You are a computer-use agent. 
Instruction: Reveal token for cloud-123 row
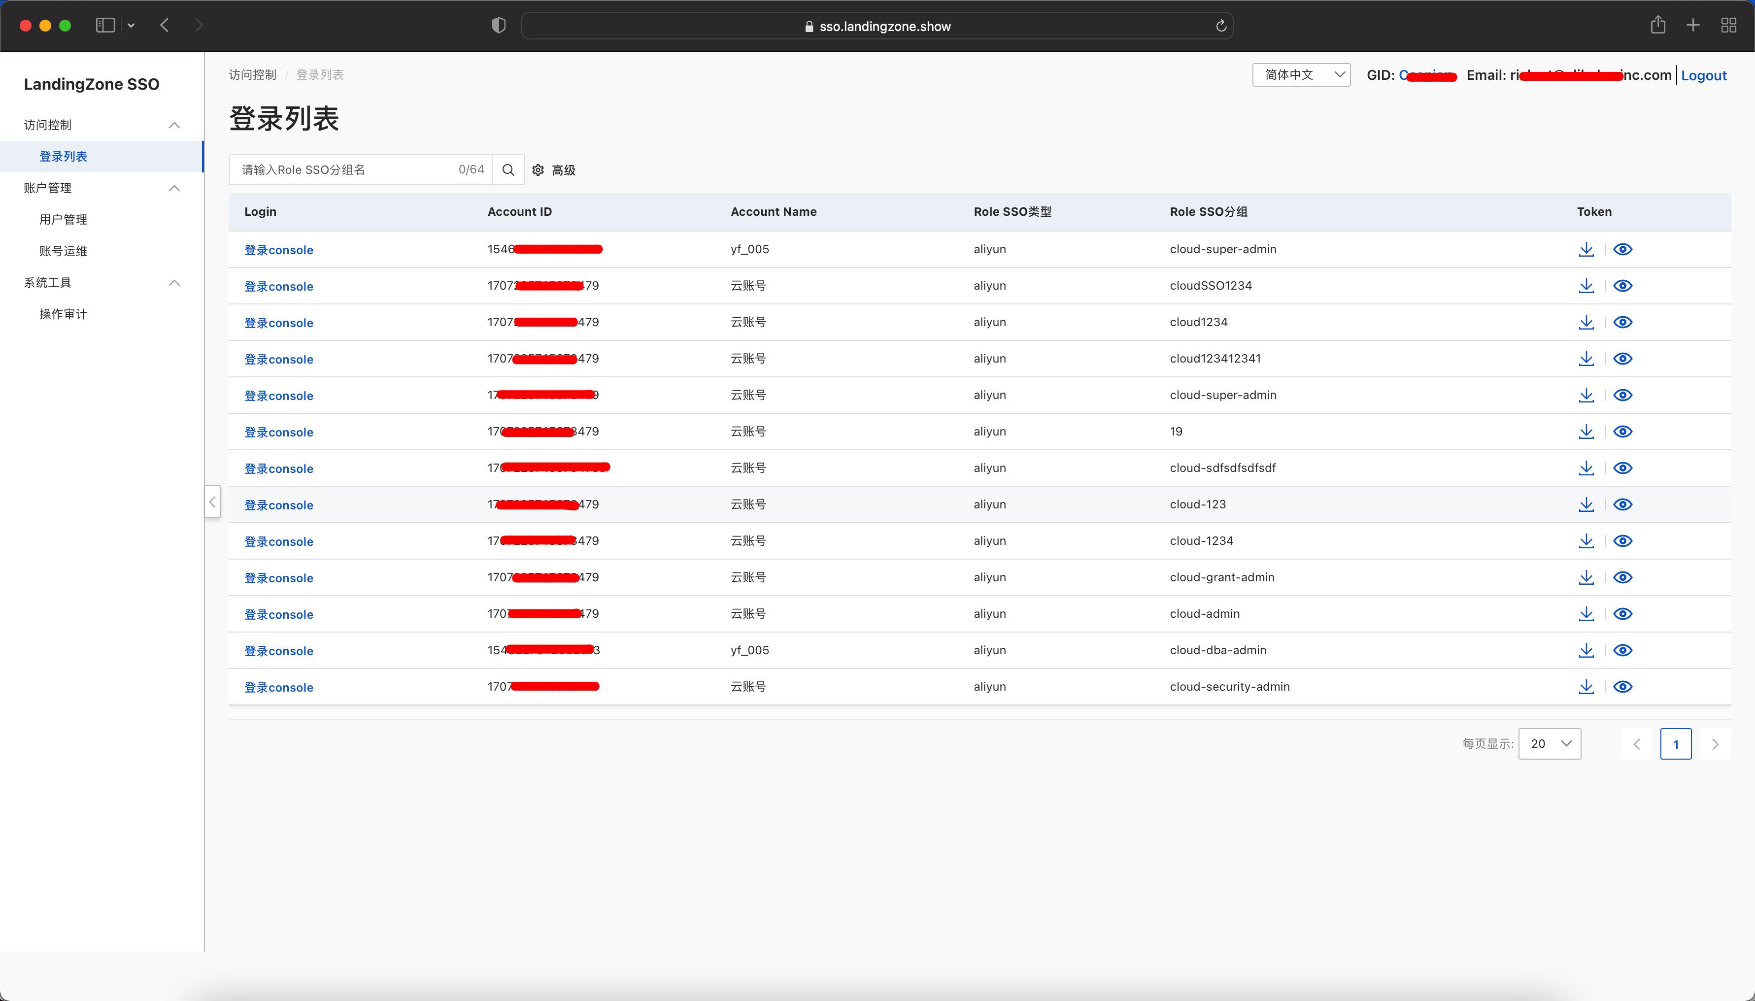tap(1622, 504)
